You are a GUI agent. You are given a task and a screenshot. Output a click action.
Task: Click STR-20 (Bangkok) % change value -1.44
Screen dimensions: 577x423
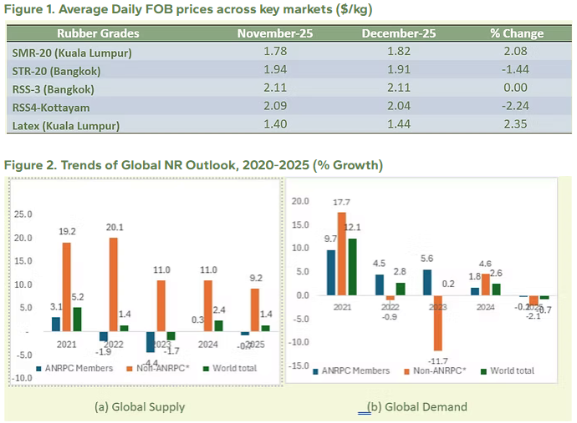point(516,70)
